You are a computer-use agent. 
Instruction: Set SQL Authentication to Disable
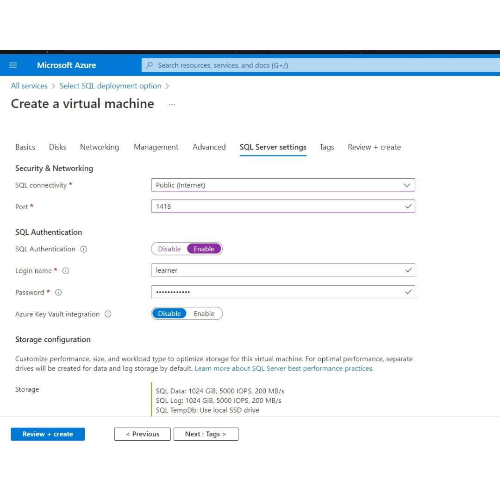169,249
